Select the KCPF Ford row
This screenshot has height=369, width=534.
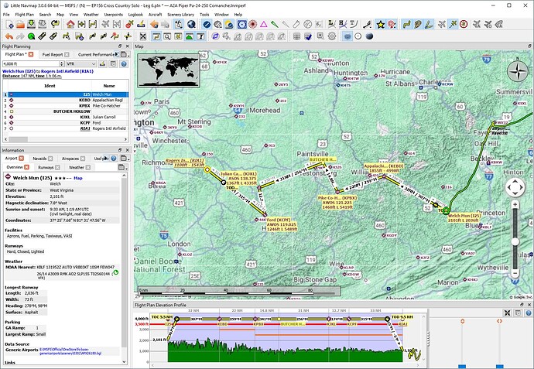(65, 122)
